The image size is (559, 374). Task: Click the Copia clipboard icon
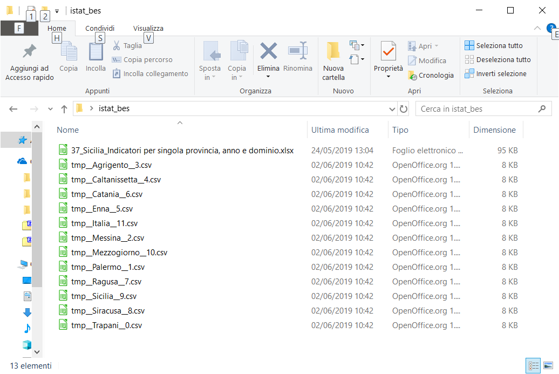click(69, 52)
